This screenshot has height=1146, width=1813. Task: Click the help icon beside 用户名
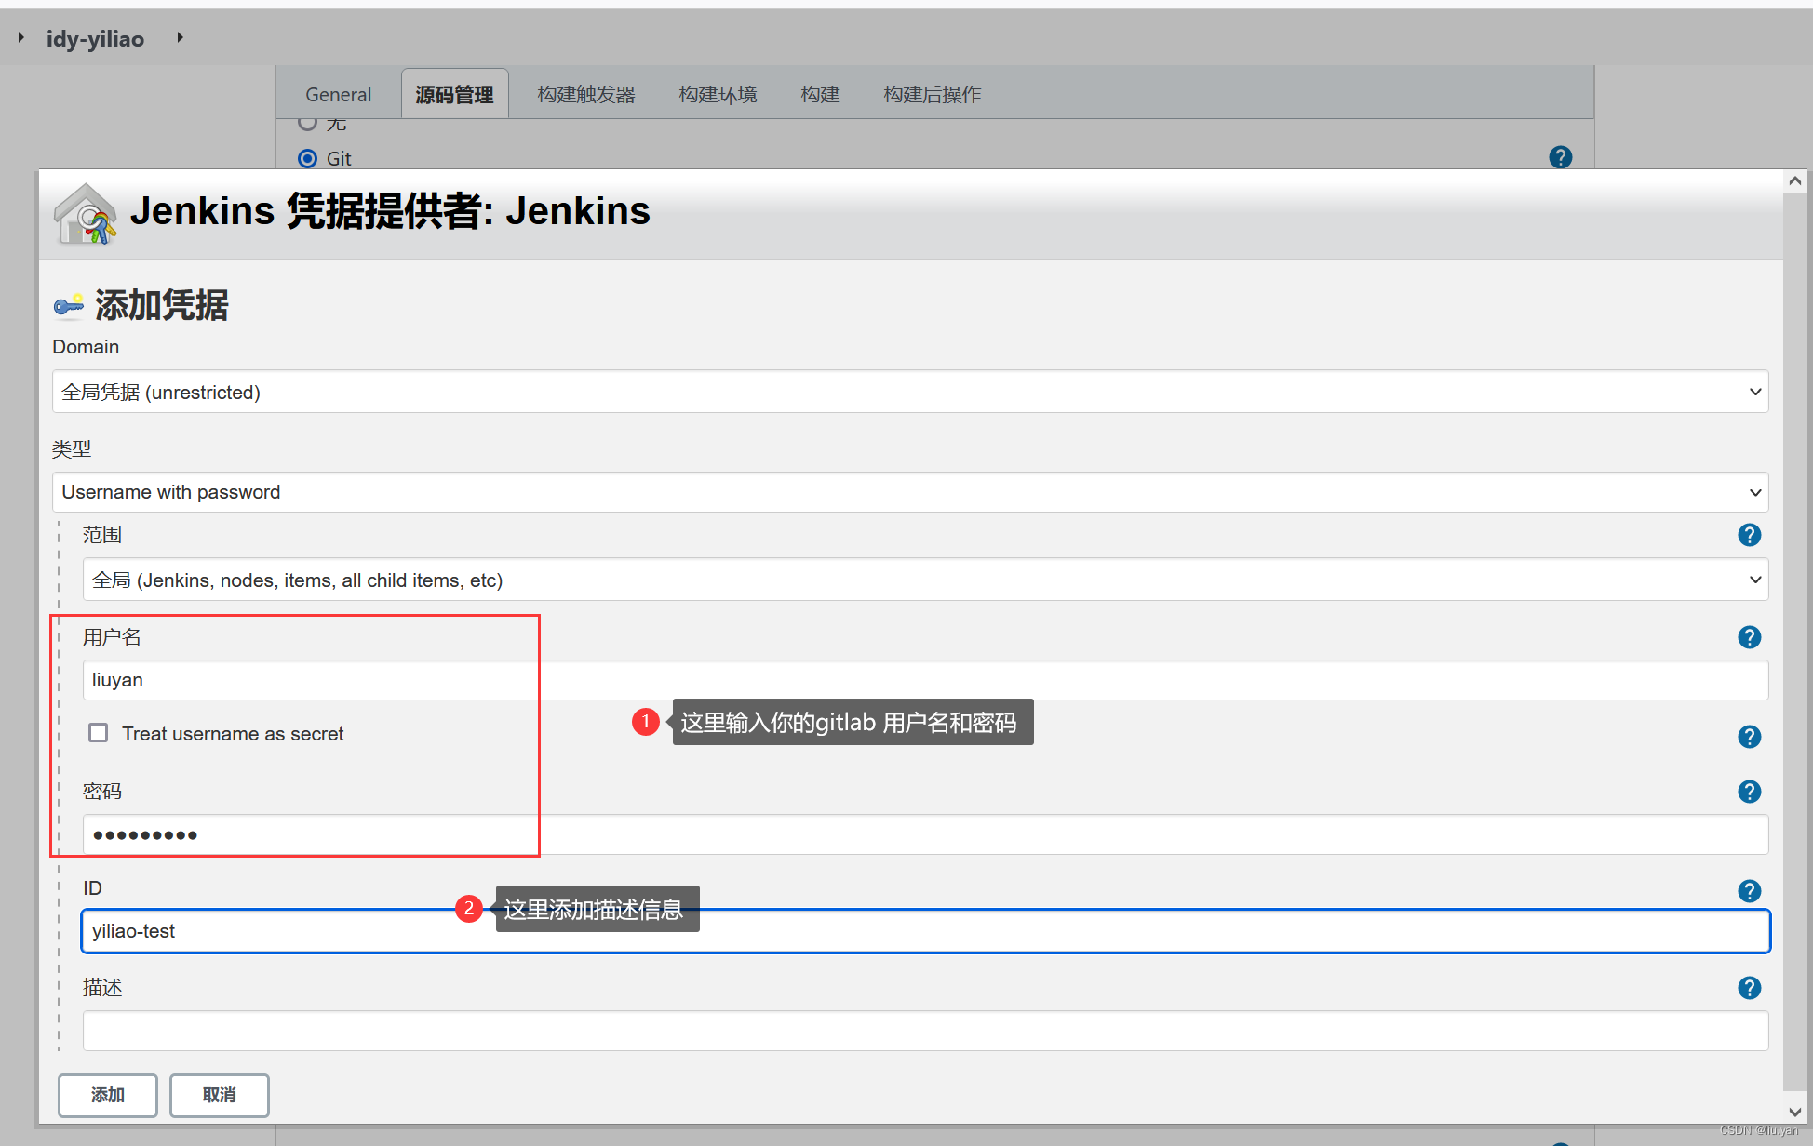pos(1749,637)
